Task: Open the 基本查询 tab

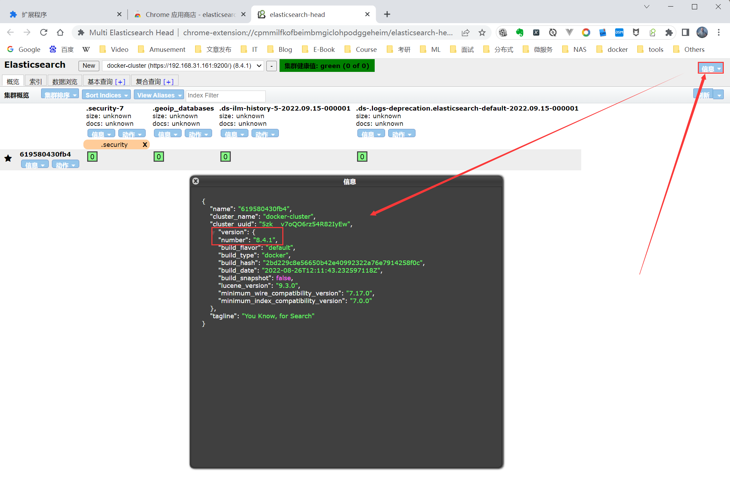Action: tap(100, 82)
